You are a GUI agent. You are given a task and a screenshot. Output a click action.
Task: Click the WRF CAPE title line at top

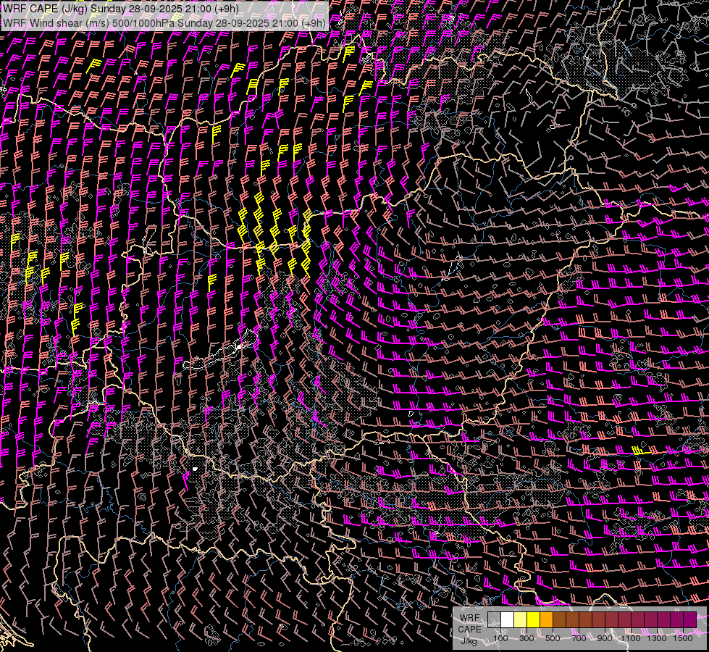coord(130,8)
